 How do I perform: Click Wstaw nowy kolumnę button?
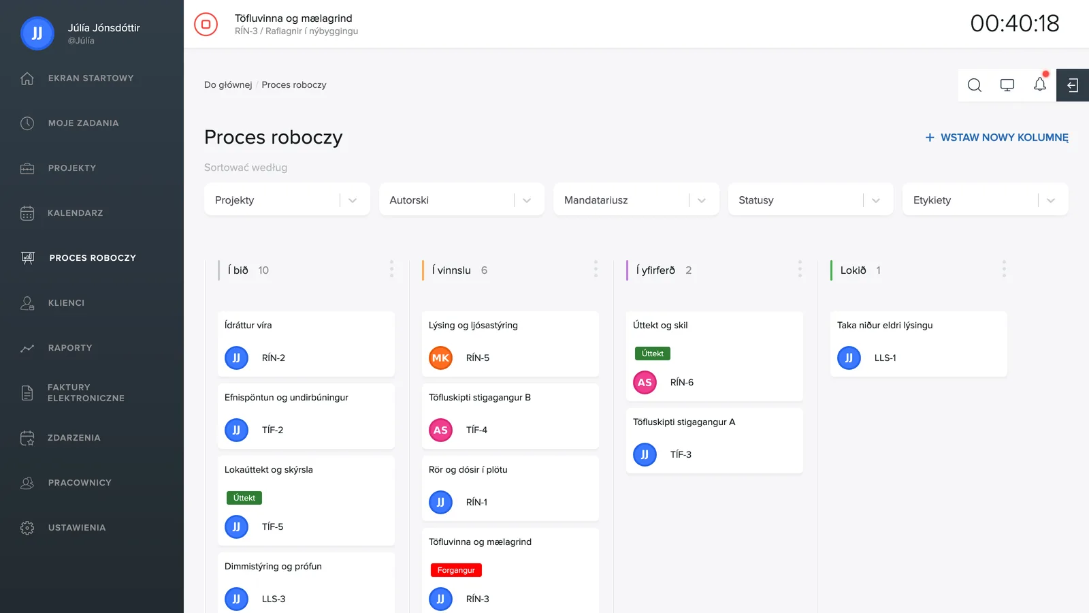[996, 138]
